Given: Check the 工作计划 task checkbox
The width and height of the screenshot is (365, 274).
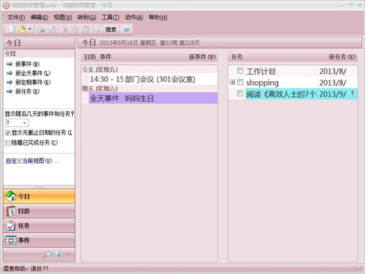Looking at the screenshot, I should tap(240, 71).
